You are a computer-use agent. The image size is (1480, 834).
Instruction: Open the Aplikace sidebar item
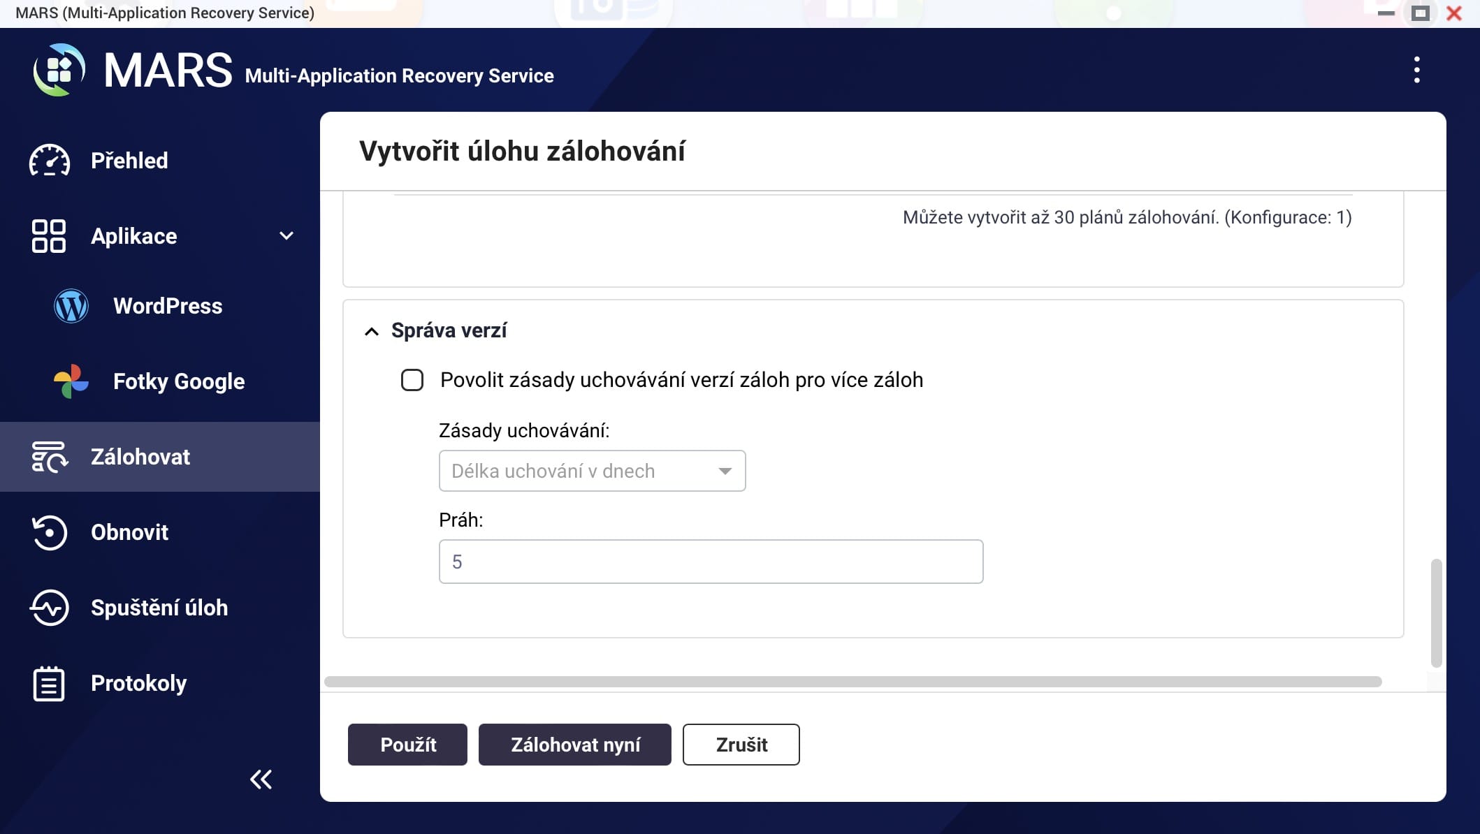[x=134, y=236]
